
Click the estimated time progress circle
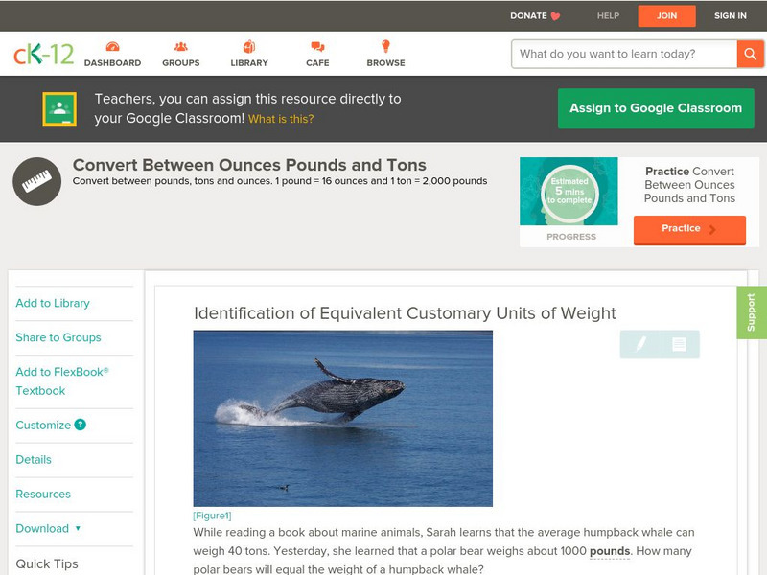tap(569, 191)
